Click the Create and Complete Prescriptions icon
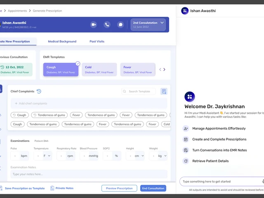This screenshot has width=264, height=198. point(186,139)
